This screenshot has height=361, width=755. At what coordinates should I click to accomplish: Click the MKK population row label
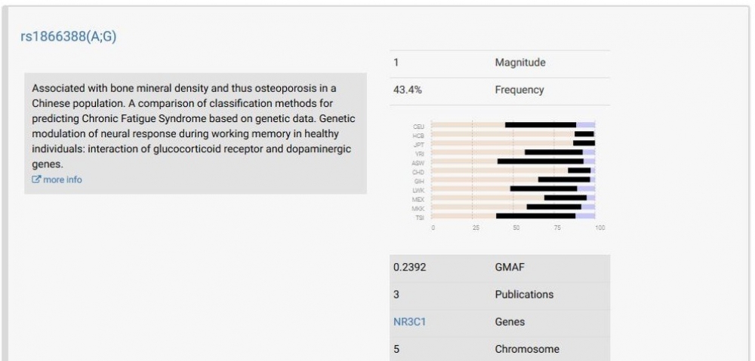pyautogui.click(x=418, y=208)
